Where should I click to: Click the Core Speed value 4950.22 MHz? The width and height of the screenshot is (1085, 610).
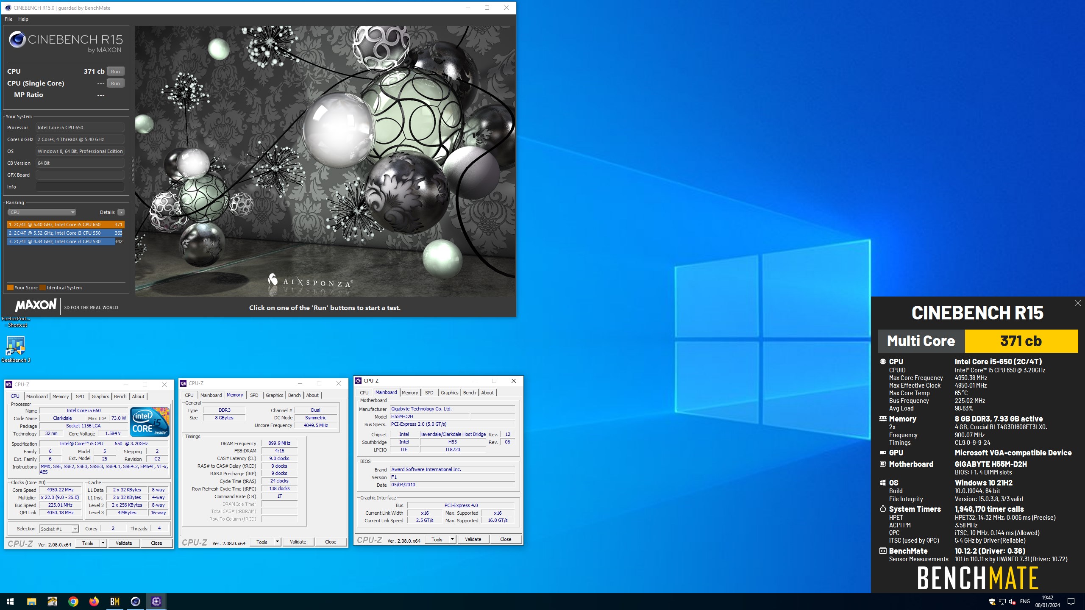coord(60,490)
